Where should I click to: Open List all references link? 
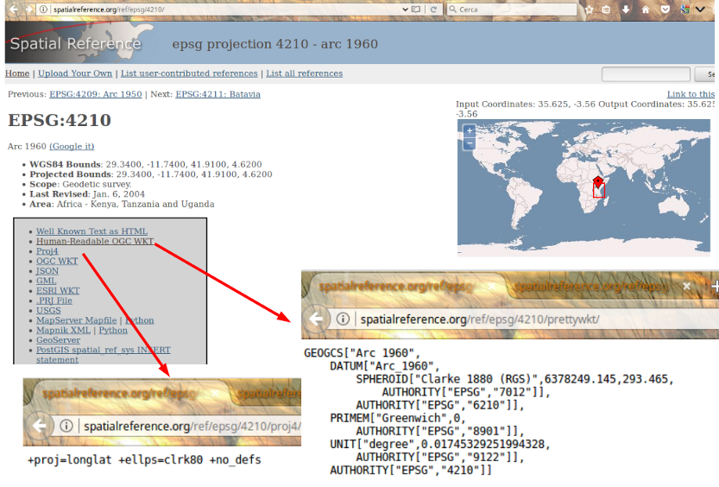[x=305, y=73]
